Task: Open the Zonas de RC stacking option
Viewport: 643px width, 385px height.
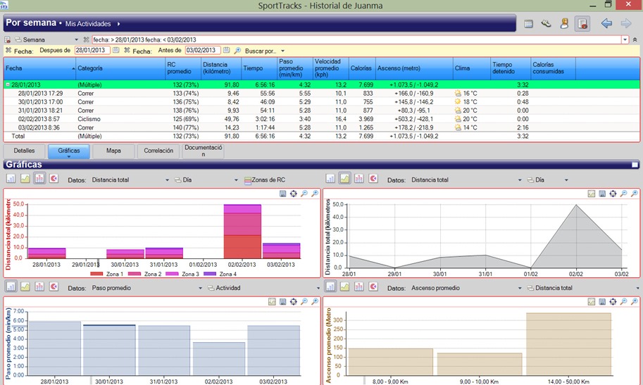Action: point(265,180)
